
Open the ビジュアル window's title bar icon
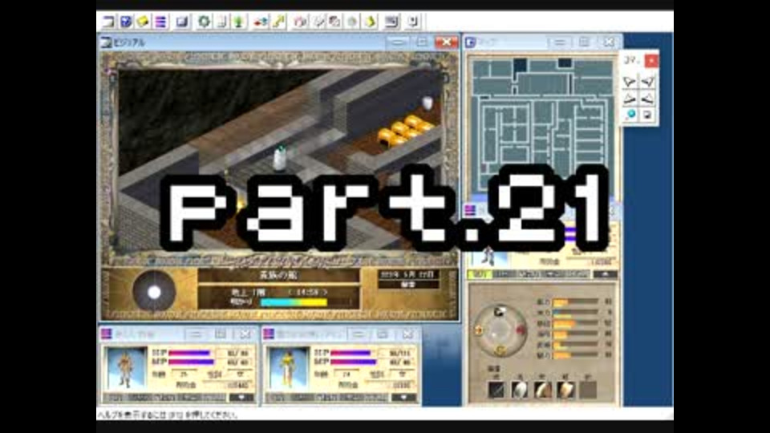[x=106, y=42]
